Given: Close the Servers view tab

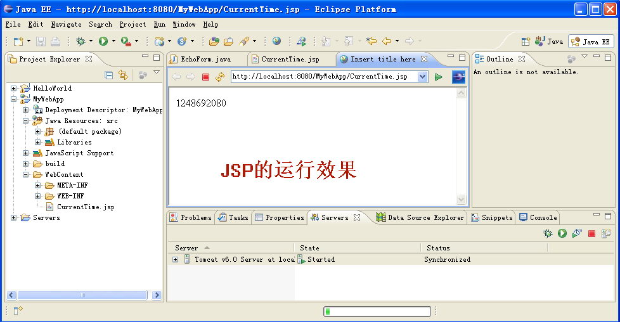Looking at the screenshot, I should coord(357,217).
